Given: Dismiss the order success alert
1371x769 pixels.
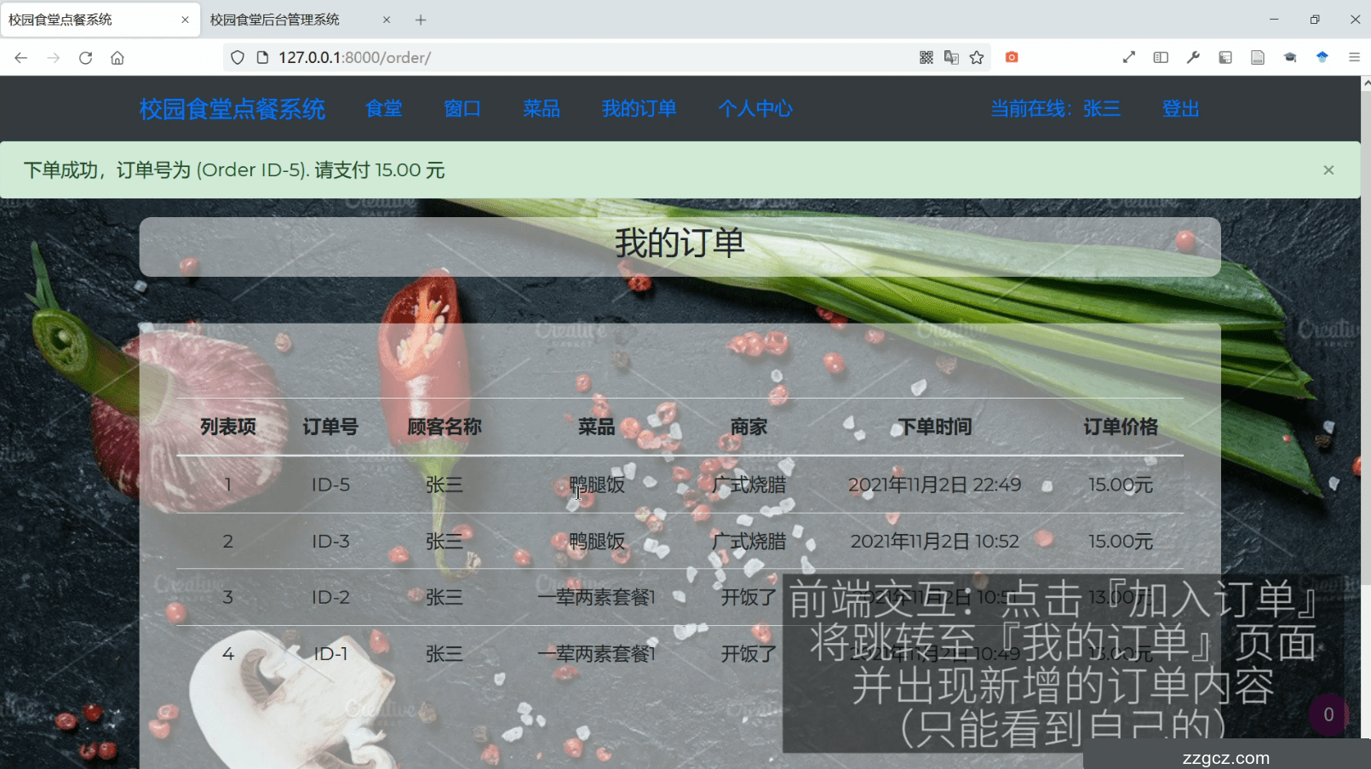Looking at the screenshot, I should coord(1328,169).
